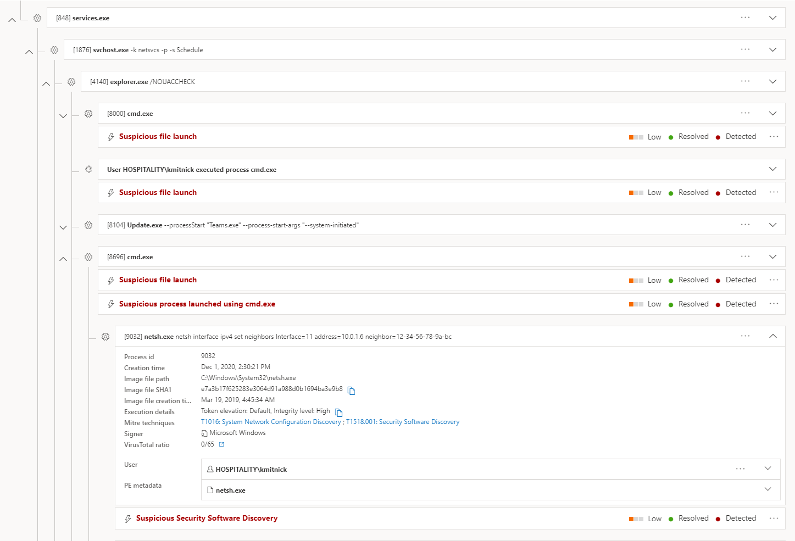This screenshot has width=795, height=541.
Task: Expand the Update.exe tree branch
Action: (x=63, y=227)
